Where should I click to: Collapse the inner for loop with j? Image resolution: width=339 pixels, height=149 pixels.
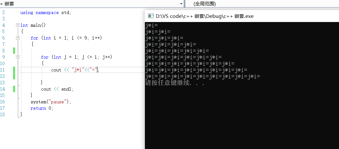coord(17,57)
